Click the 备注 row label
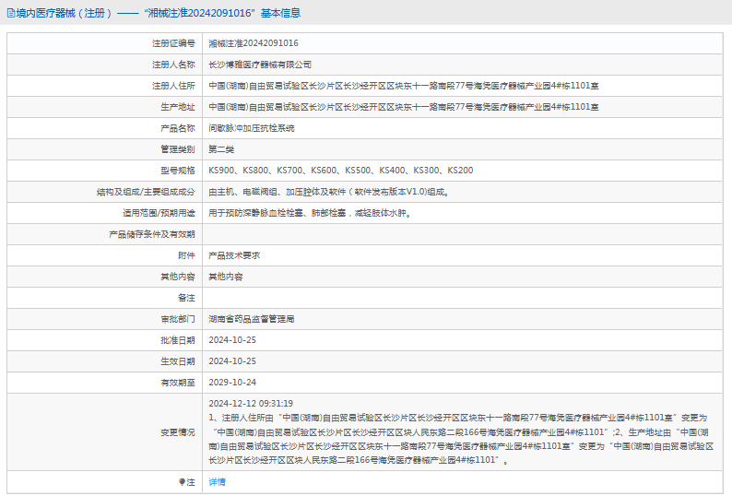Image resolution: width=732 pixels, height=496 pixels. 186,298
